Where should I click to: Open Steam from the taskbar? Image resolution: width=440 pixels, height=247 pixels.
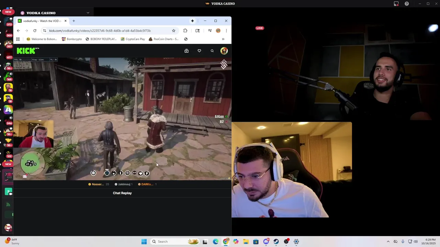coord(276,242)
